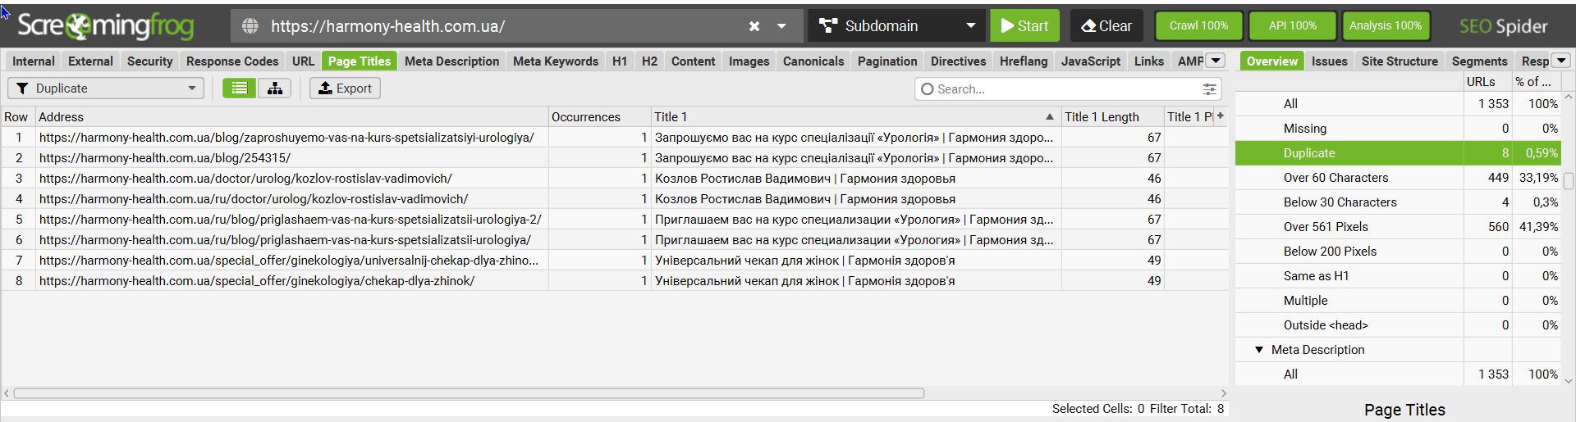Switch to the list view icon
The image size is (1576, 422).
click(239, 88)
